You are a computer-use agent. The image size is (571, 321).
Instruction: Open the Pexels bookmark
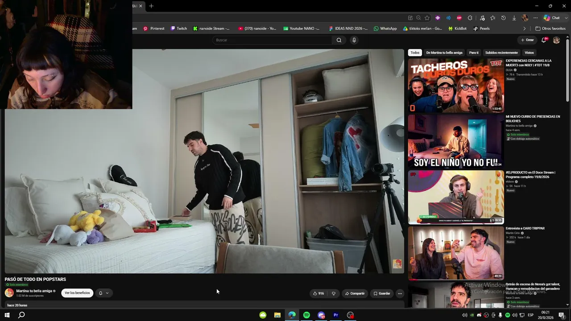coord(481,29)
